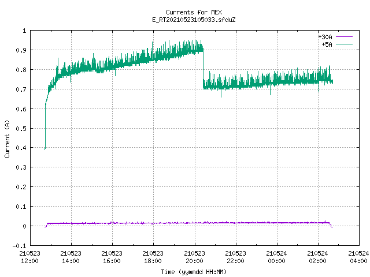Click x-axis label 210523 16:00
Image resolution: width=370 pixels, height=277 pixels.
pyautogui.click(x=112, y=257)
